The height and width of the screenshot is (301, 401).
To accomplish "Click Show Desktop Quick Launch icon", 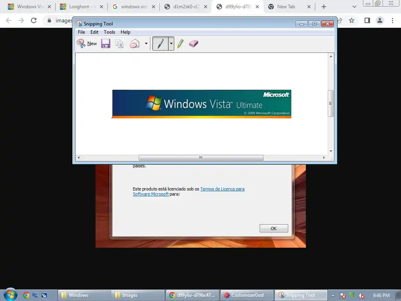I will pyautogui.click(x=35, y=295).
